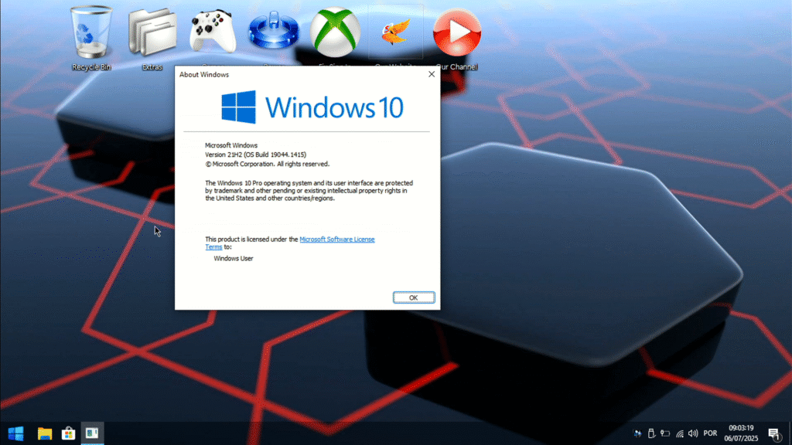Click the Version 21H2 OS Build text
Viewport: 792px width, 445px height.
click(x=255, y=155)
